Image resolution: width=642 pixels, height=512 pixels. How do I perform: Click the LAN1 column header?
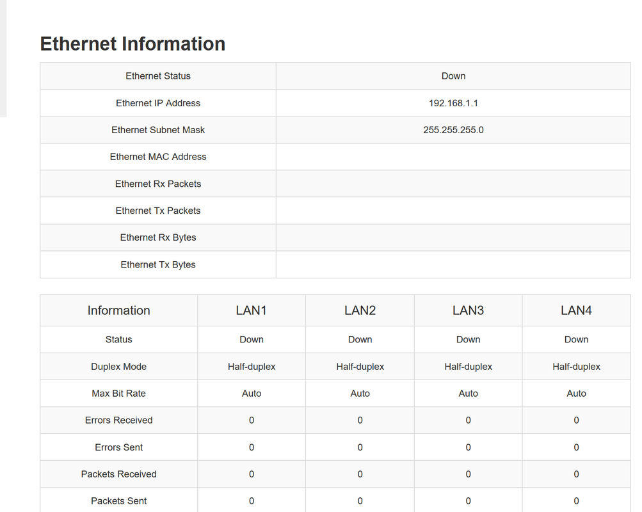pos(252,310)
